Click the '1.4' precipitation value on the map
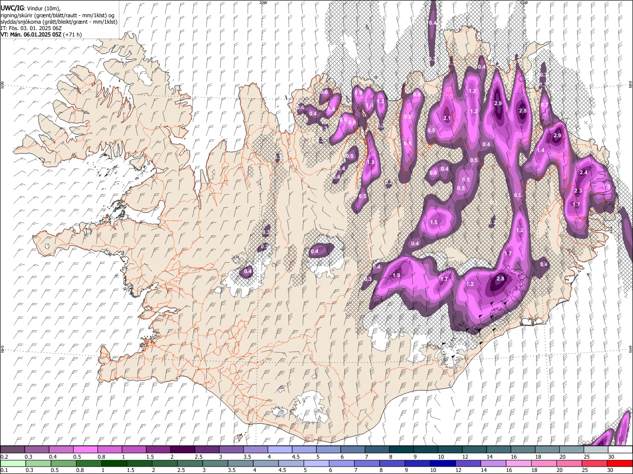The width and height of the screenshot is (633, 474). click(x=541, y=150)
